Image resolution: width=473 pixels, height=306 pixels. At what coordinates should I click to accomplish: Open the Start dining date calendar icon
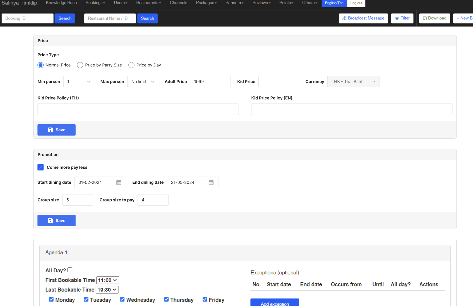[x=119, y=182]
